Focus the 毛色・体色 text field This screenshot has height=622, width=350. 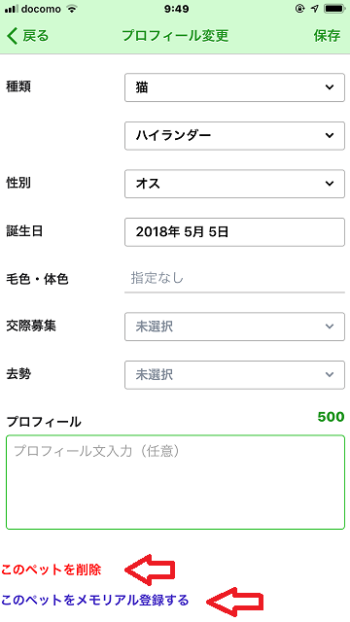point(234,279)
